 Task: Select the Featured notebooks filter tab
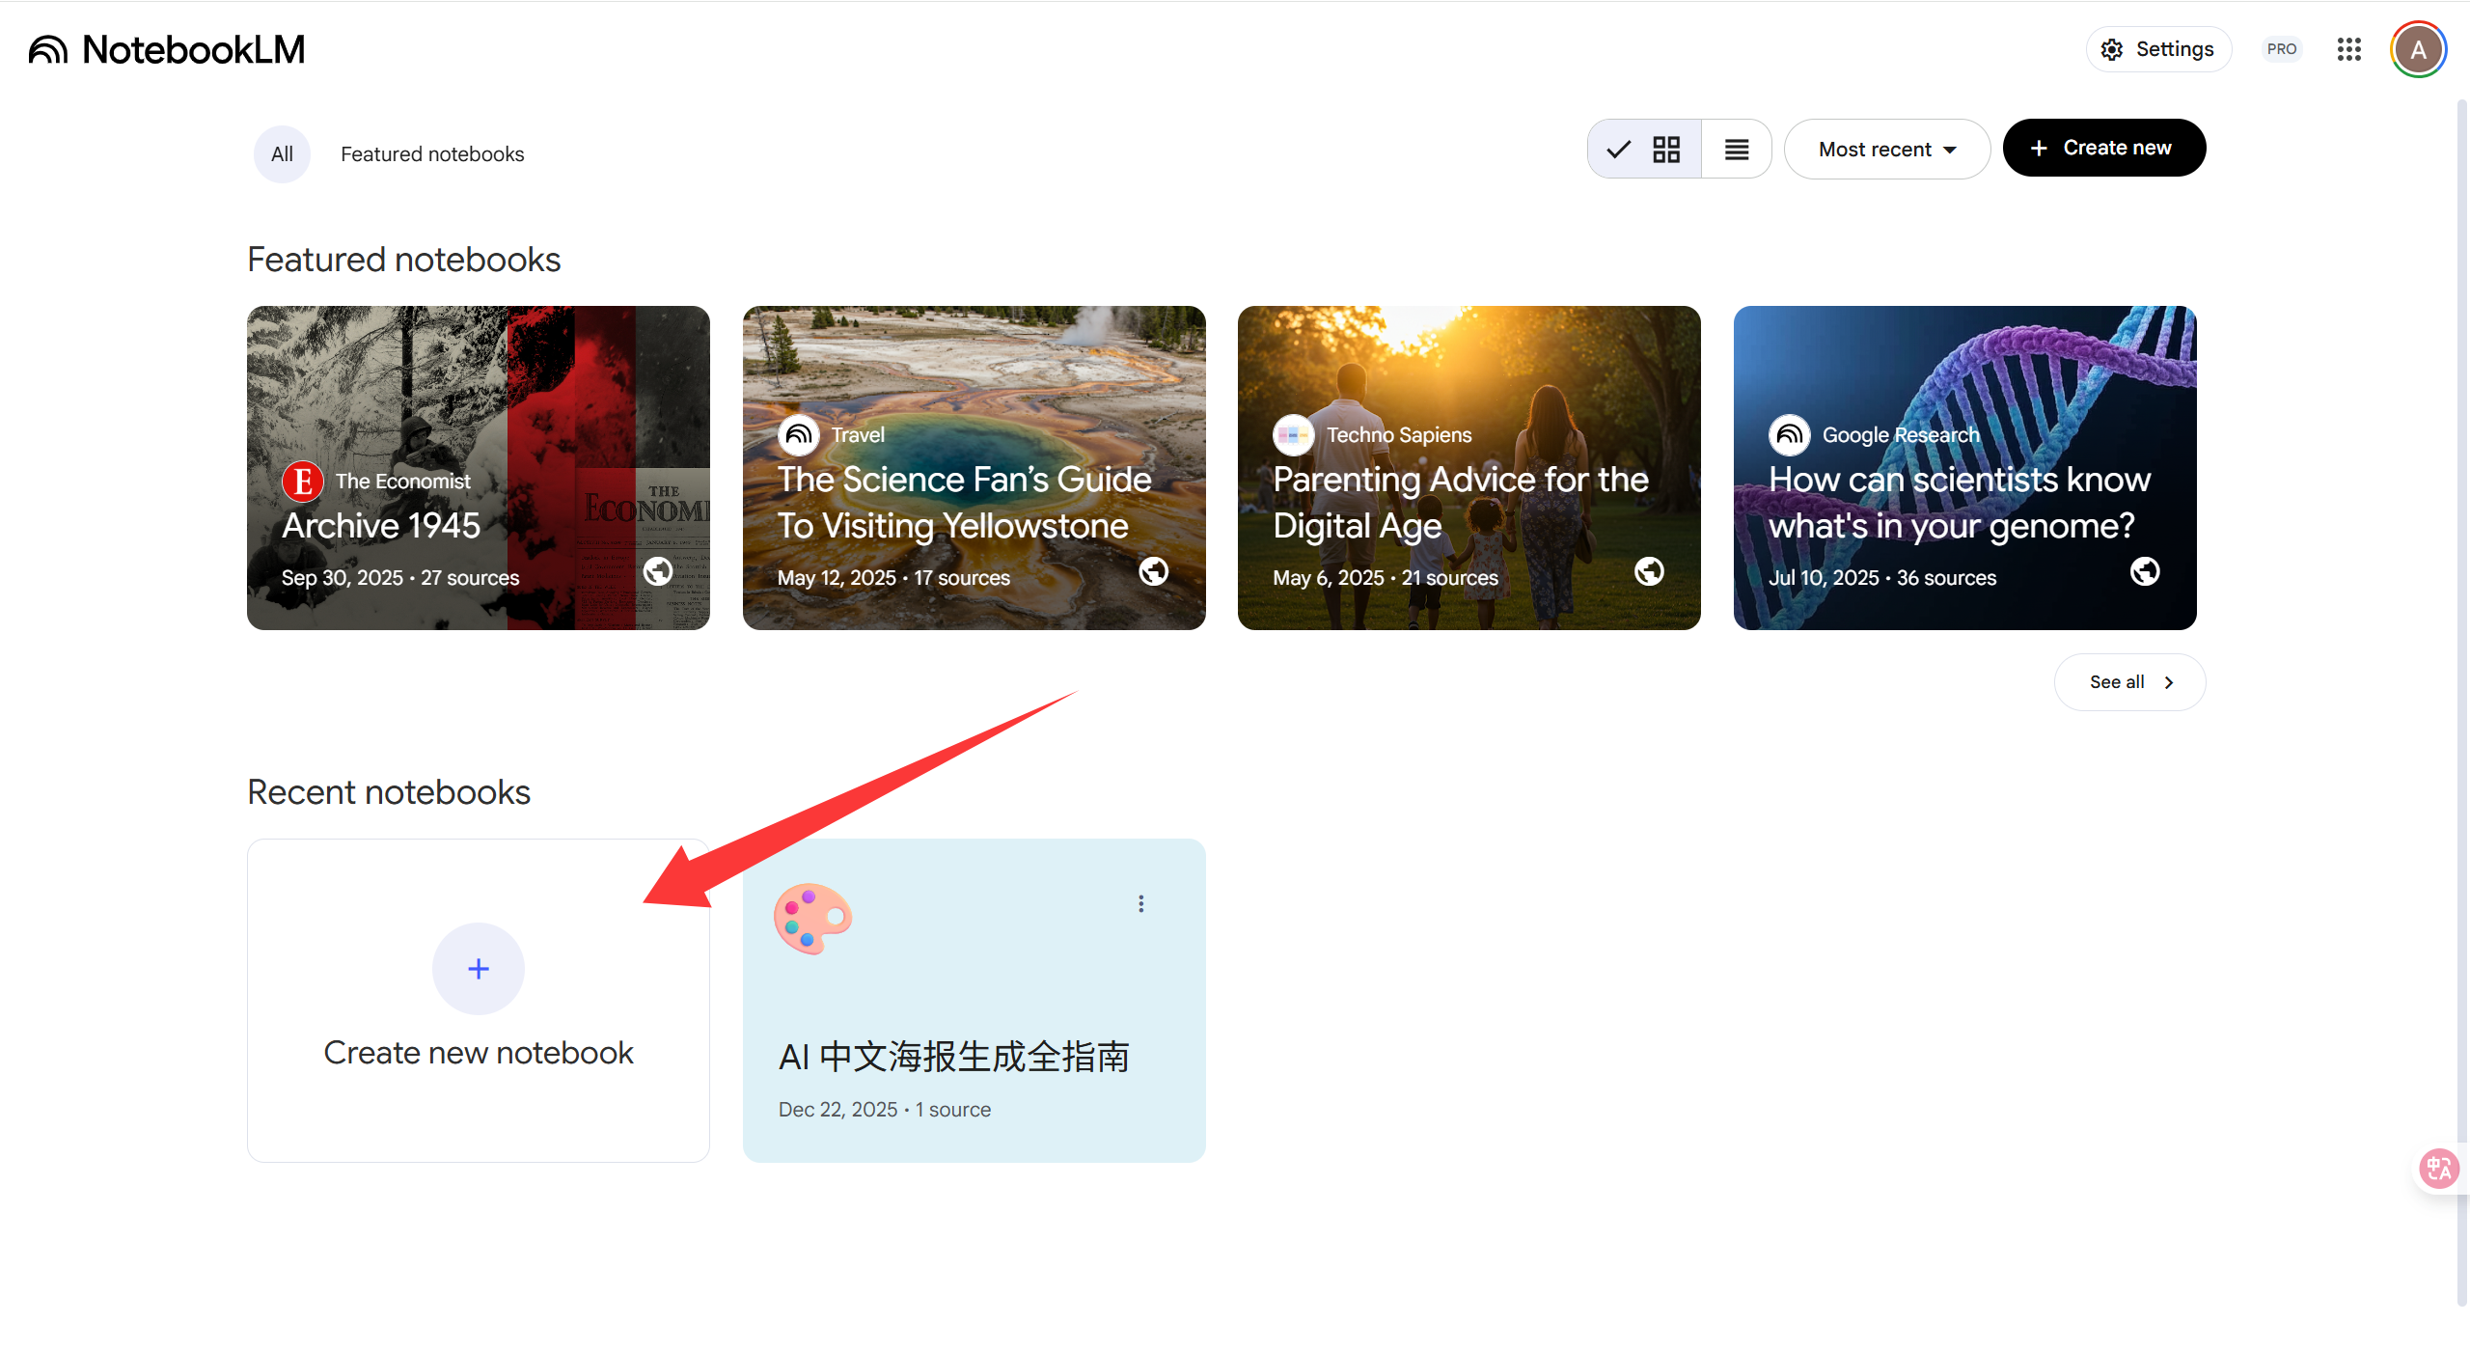click(432, 154)
